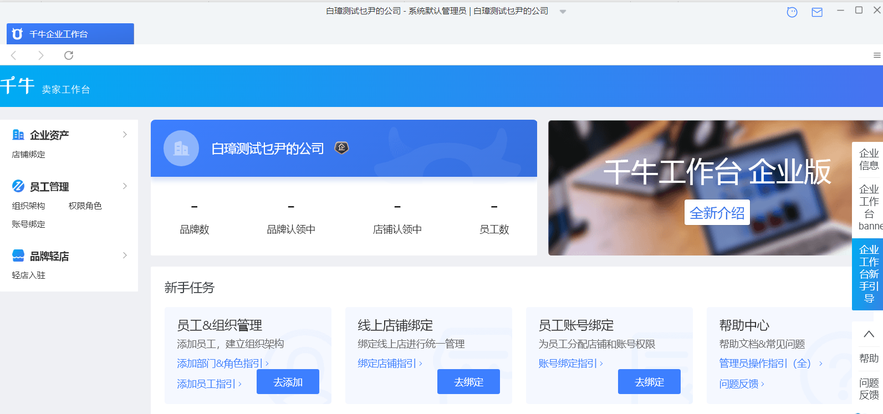The width and height of the screenshot is (883, 414).
Task: Click the company avatar building icon
Action: point(181,148)
